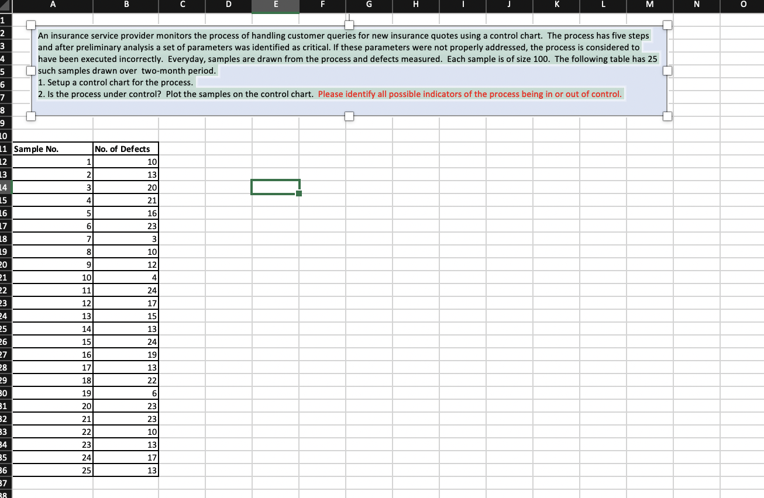Select column K by its header
This screenshot has width=764, height=498.
pyautogui.click(x=556, y=6)
